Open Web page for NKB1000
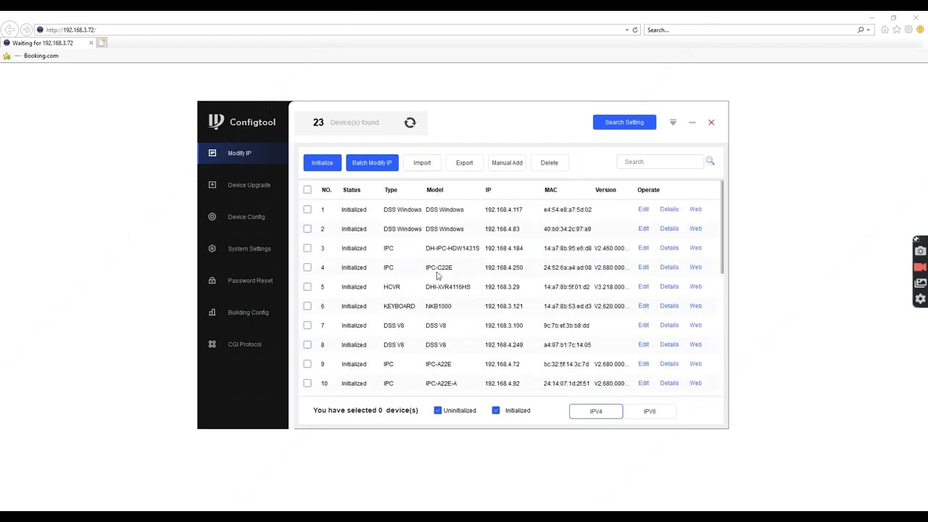 click(x=695, y=306)
